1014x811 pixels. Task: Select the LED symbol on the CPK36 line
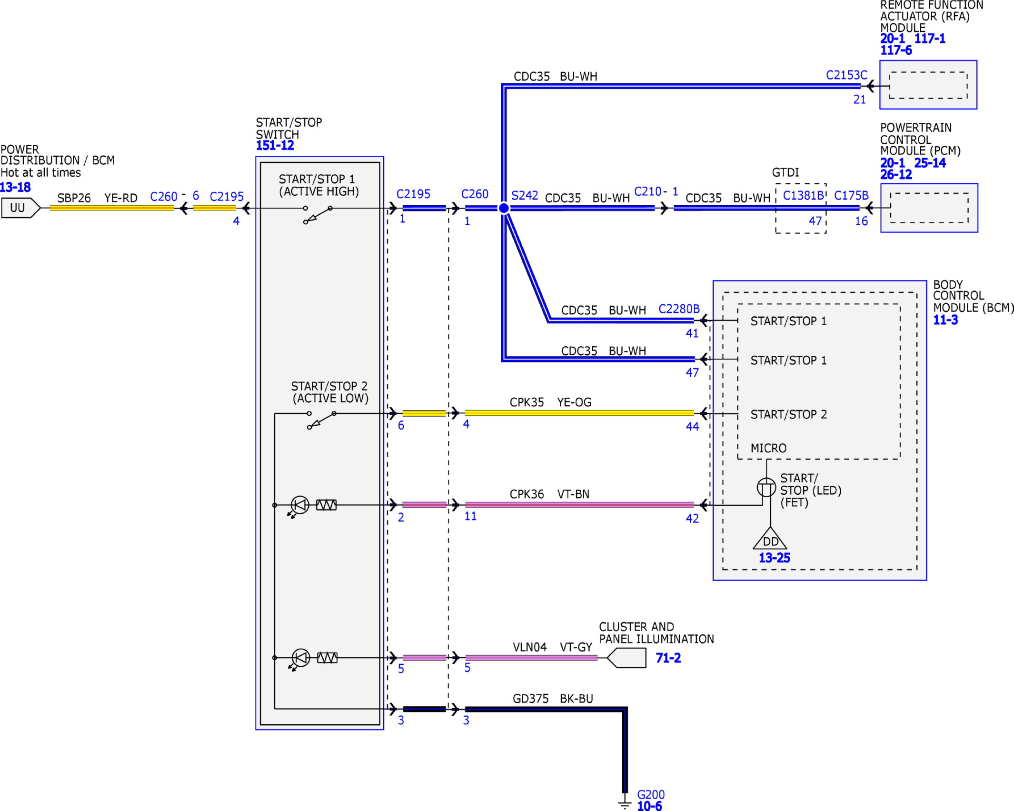pos(298,506)
